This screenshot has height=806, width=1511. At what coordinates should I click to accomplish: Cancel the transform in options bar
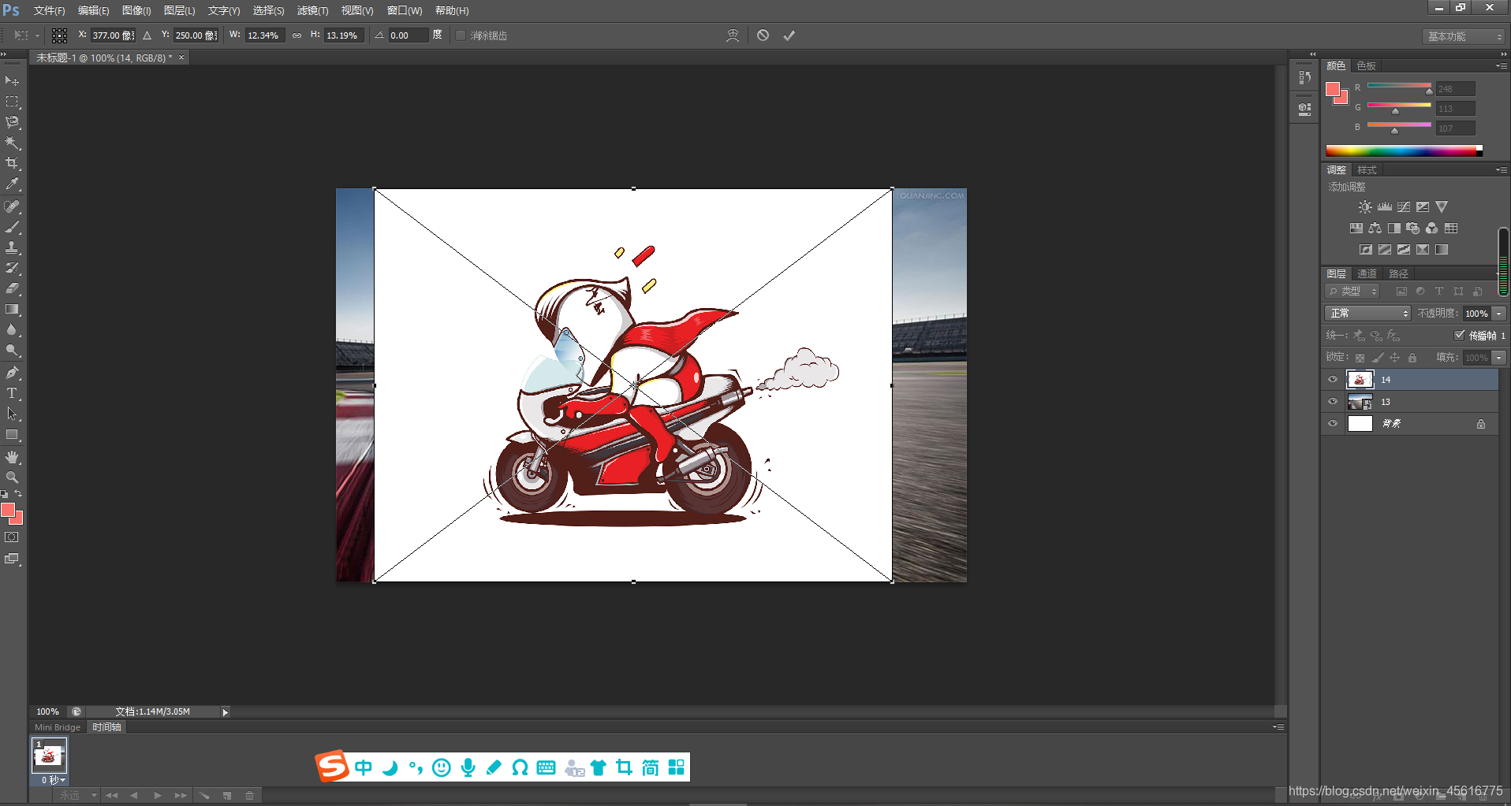763,35
